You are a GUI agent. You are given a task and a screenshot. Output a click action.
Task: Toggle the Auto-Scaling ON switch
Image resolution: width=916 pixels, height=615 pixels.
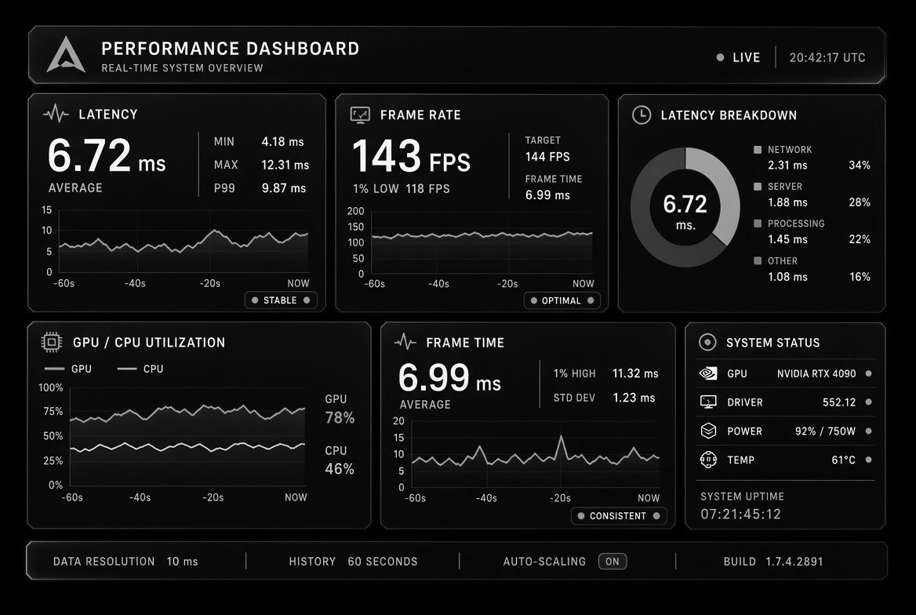pos(612,561)
